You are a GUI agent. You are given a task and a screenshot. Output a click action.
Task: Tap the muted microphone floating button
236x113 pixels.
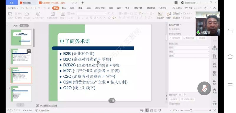click(x=204, y=88)
